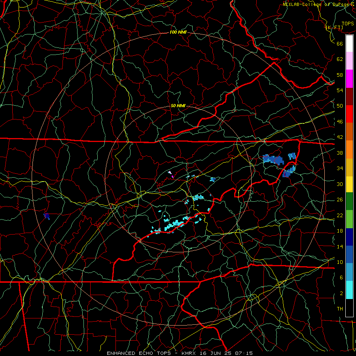The height and width of the screenshot is (356, 356).
Task: Click the white swatch at top of legend
Action: pos(349,44)
